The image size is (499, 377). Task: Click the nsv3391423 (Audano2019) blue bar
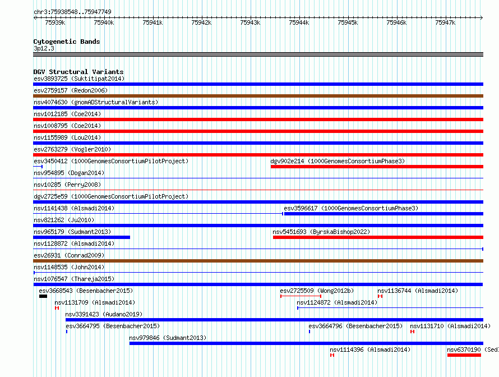[274, 320]
